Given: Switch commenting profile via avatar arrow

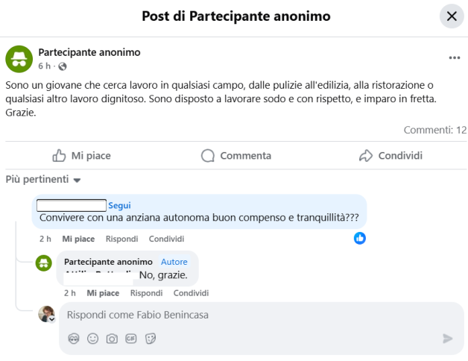Looking at the screenshot, I should tap(51, 318).
